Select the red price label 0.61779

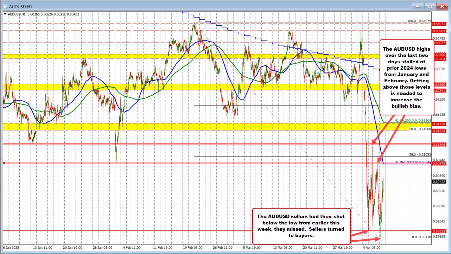[x=440, y=124]
